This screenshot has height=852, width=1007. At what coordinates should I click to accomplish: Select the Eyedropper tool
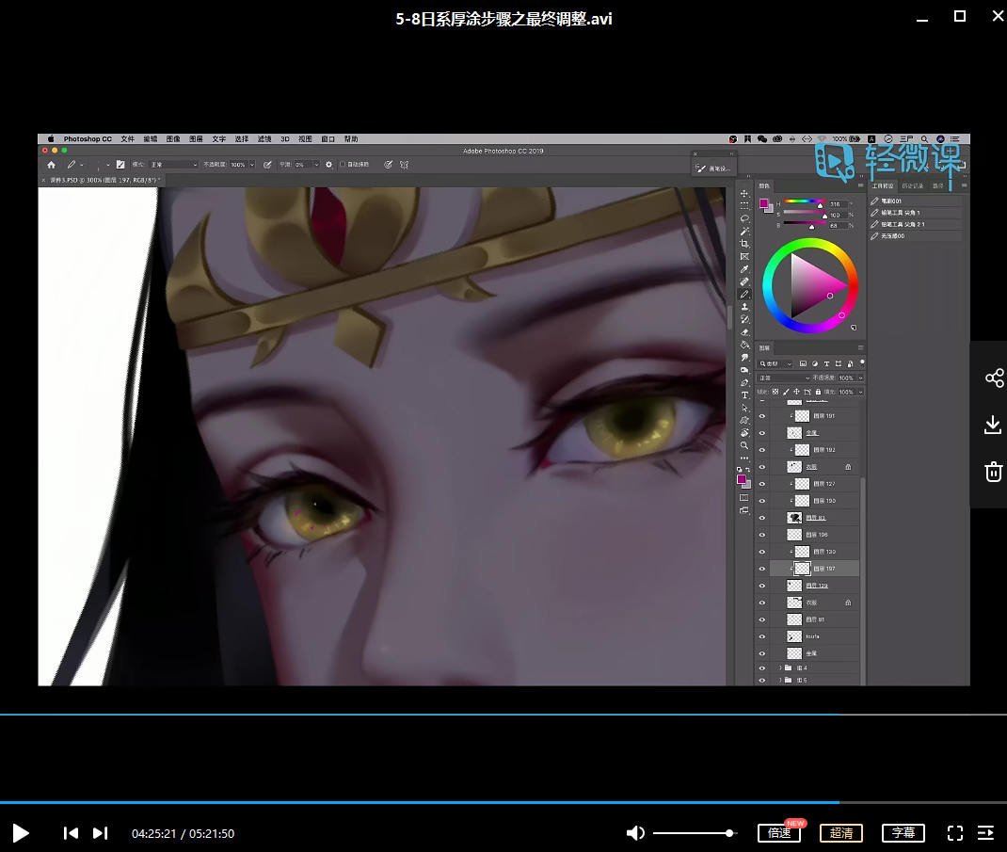(x=744, y=269)
